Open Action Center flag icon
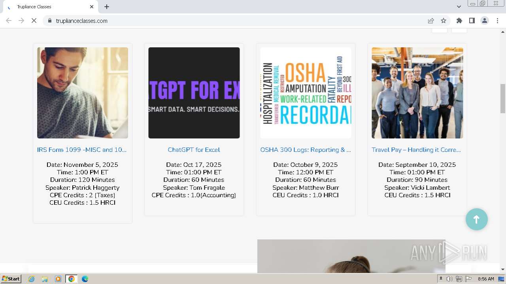Image resolution: width=506 pixels, height=284 pixels. point(468,279)
